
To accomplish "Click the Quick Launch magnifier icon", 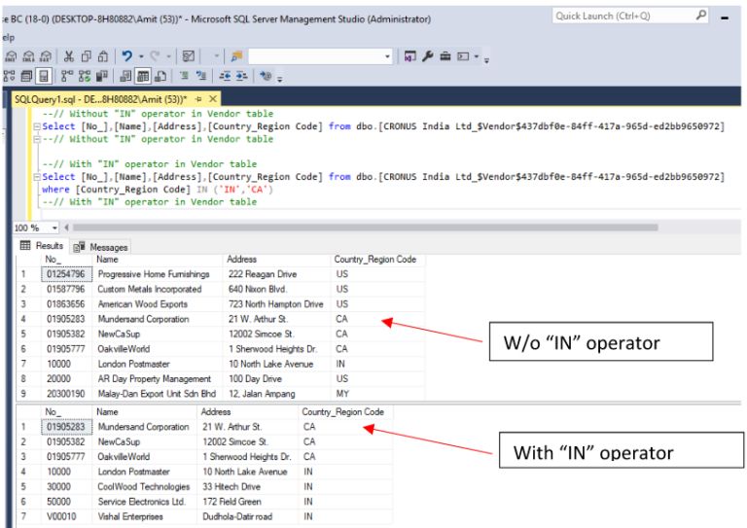I will click(x=700, y=16).
